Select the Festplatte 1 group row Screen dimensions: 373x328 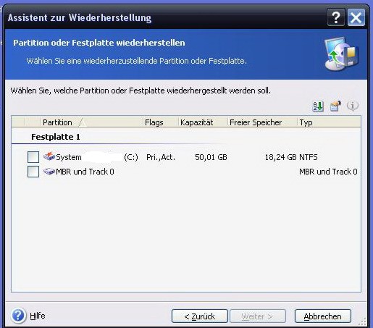point(186,137)
